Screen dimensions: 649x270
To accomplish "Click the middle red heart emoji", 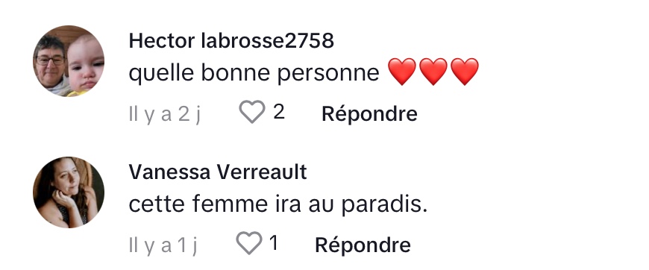I will 433,72.
